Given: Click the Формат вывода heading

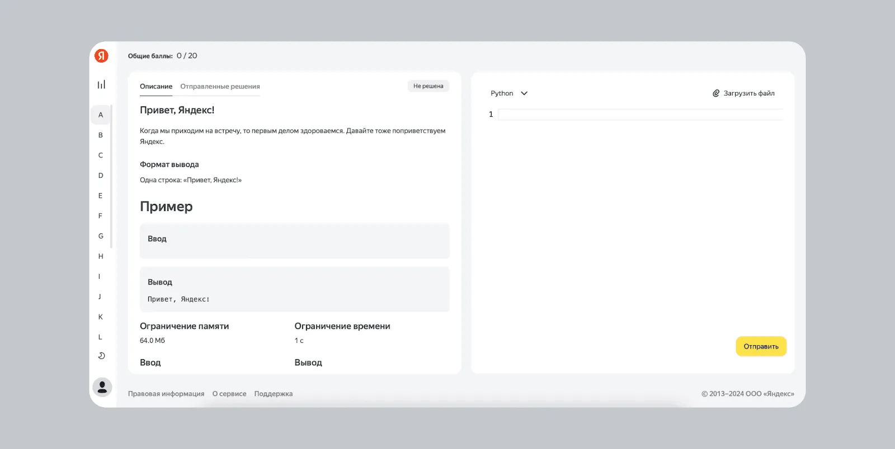Looking at the screenshot, I should pyautogui.click(x=169, y=164).
